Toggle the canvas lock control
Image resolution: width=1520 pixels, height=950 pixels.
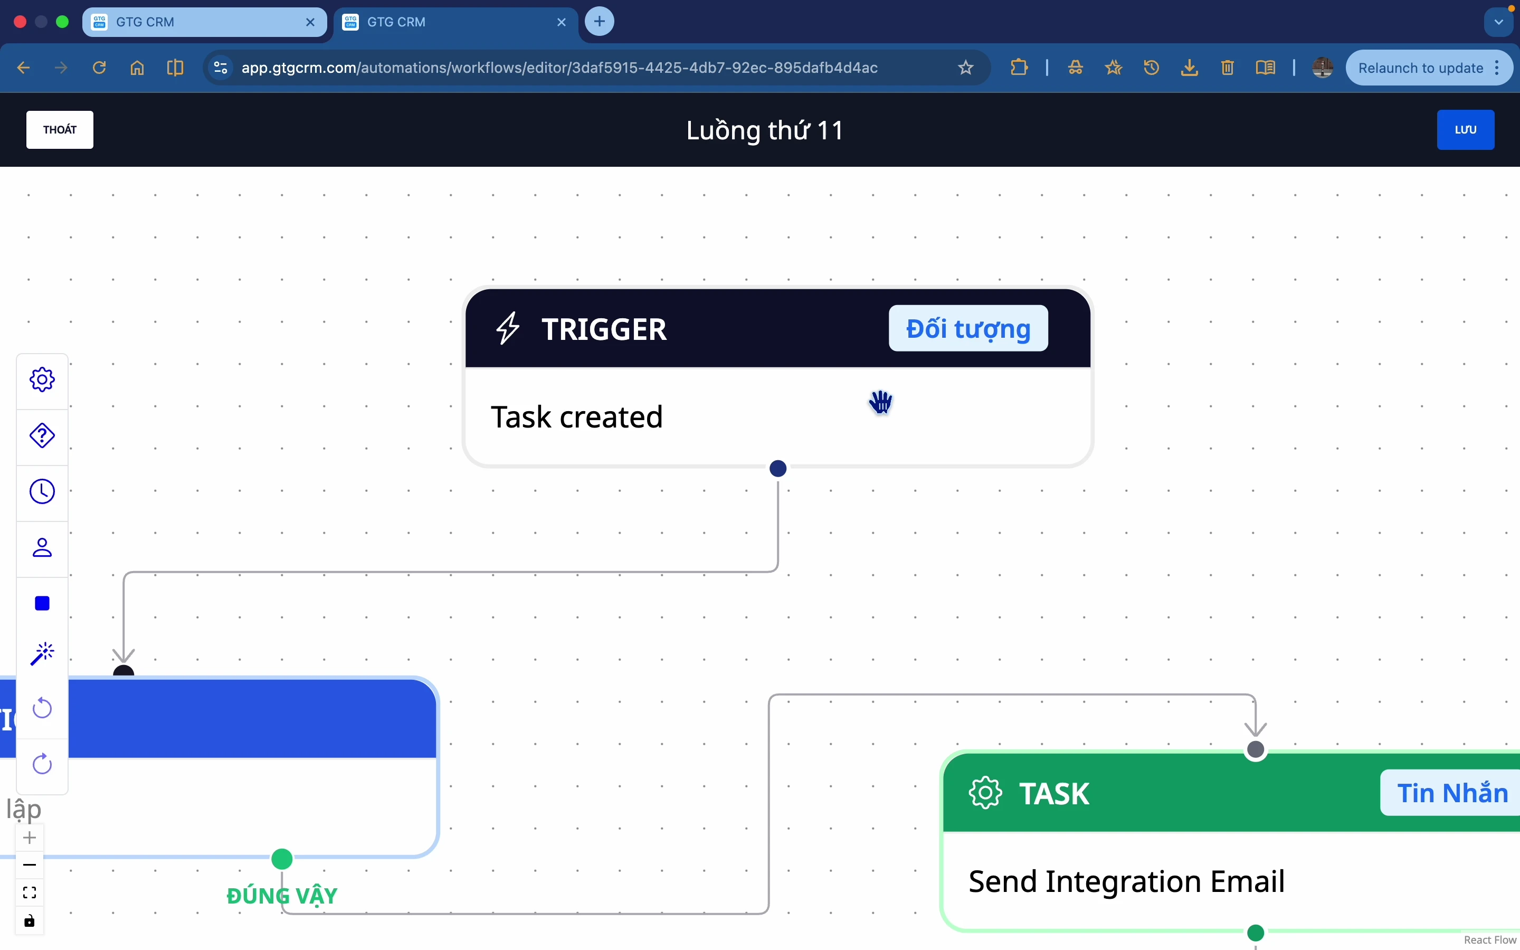[x=30, y=921]
